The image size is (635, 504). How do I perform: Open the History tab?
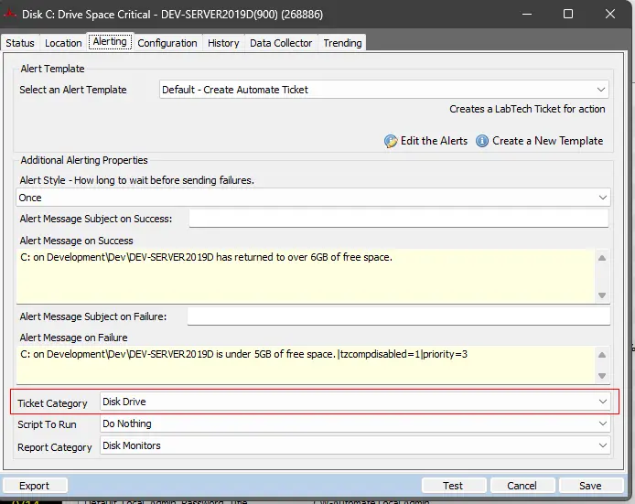(223, 43)
